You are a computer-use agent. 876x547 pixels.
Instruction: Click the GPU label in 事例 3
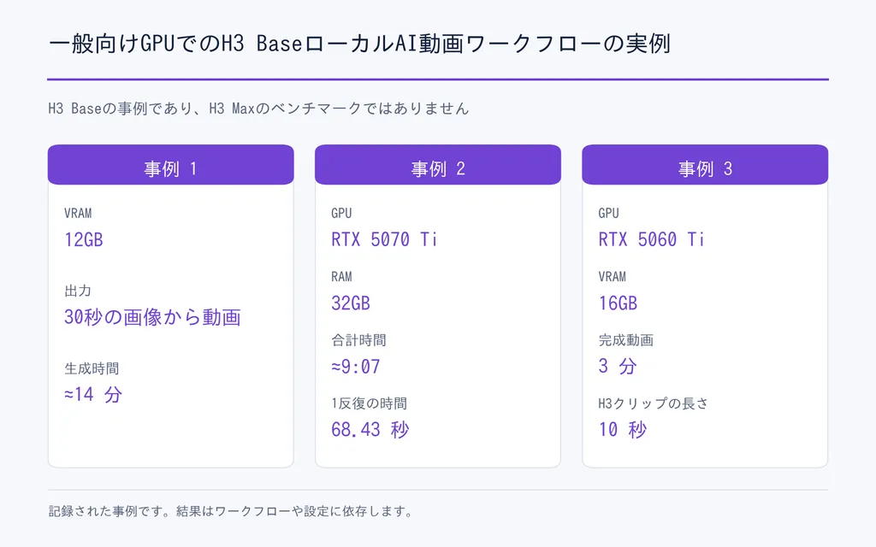pos(608,213)
